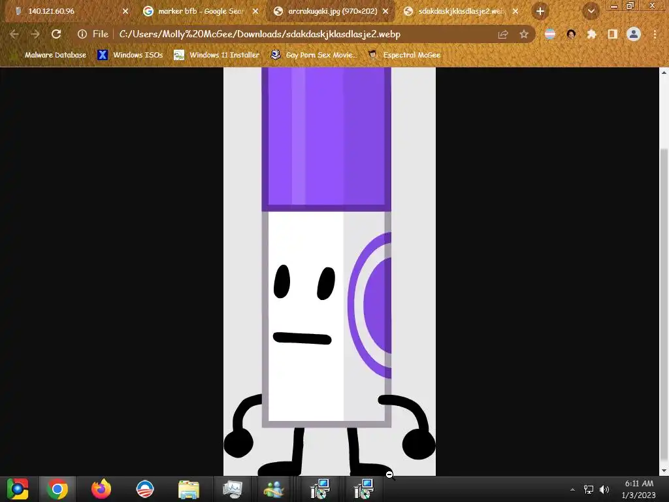Viewport: 669px width, 502px height.
Task: Bookmark this page with the star icon
Action: [524, 34]
